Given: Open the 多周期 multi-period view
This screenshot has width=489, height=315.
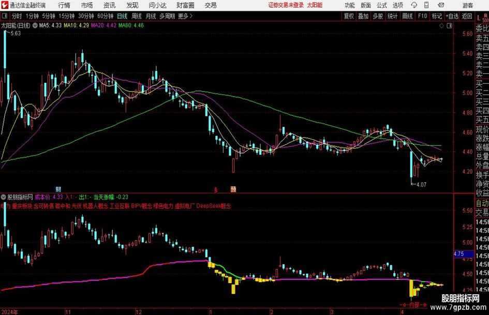Looking at the screenshot, I should (167, 16).
